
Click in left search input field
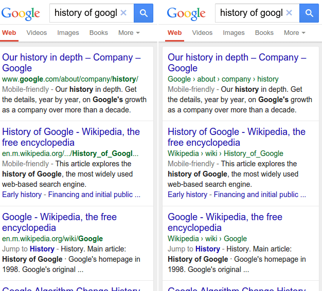coord(86,13)
